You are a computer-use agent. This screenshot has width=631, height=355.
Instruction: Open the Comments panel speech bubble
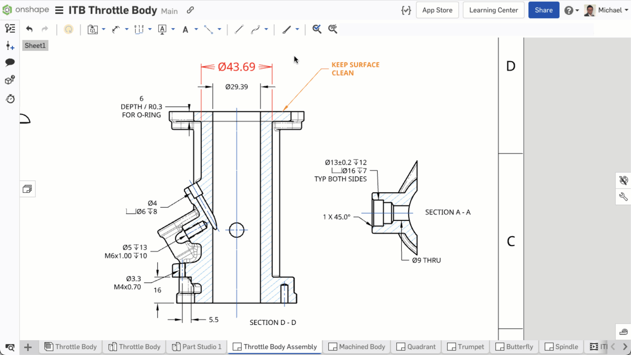pos(10,62)
